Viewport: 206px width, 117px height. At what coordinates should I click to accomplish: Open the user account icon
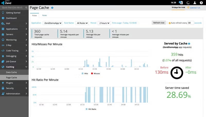point(195,3)
